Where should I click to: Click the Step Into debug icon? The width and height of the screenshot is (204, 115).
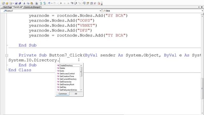pos(72,3)
